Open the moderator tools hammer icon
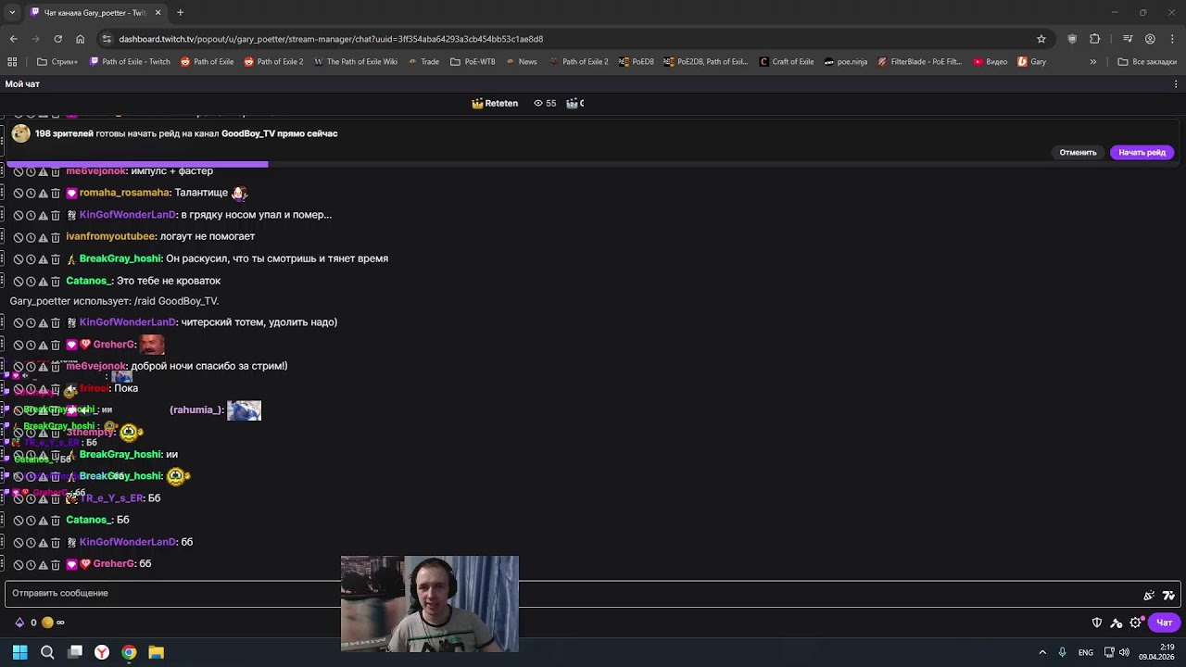The image size is (1186, 667). point(1117,623)
